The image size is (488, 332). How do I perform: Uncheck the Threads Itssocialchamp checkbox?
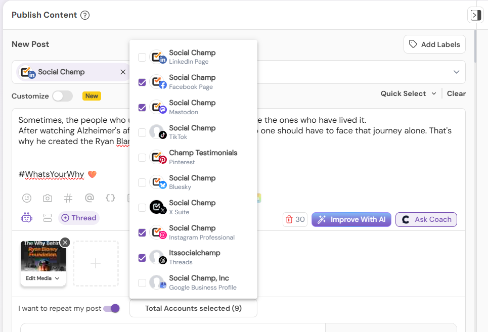(x=142, y=258)
